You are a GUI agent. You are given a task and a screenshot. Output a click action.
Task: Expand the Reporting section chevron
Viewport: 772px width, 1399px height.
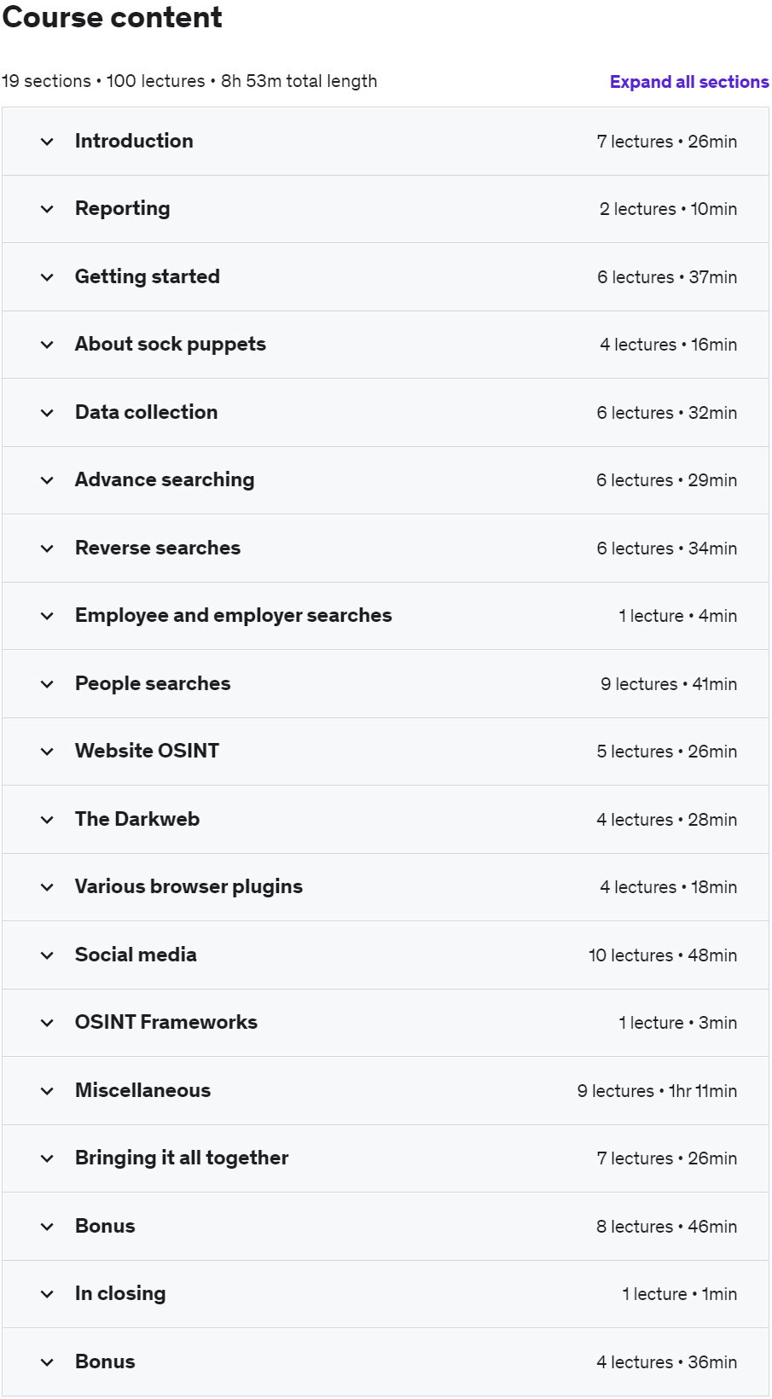pos(47,209)
